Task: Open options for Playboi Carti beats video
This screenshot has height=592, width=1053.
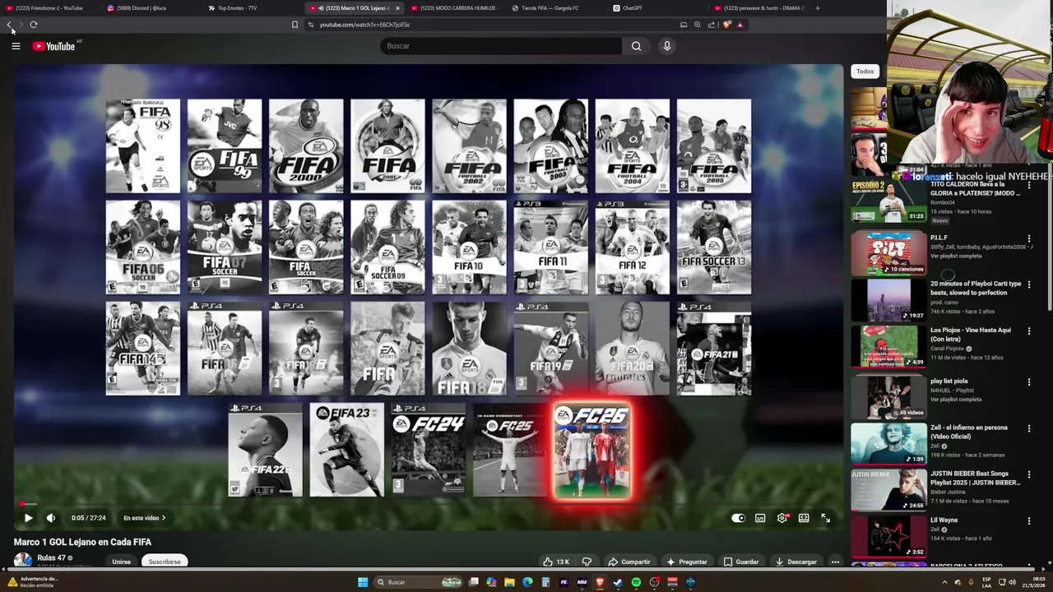Action: [1029, 284]
